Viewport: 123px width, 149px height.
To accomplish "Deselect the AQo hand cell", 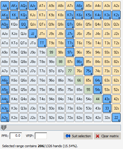I will [x=5, y=24].
